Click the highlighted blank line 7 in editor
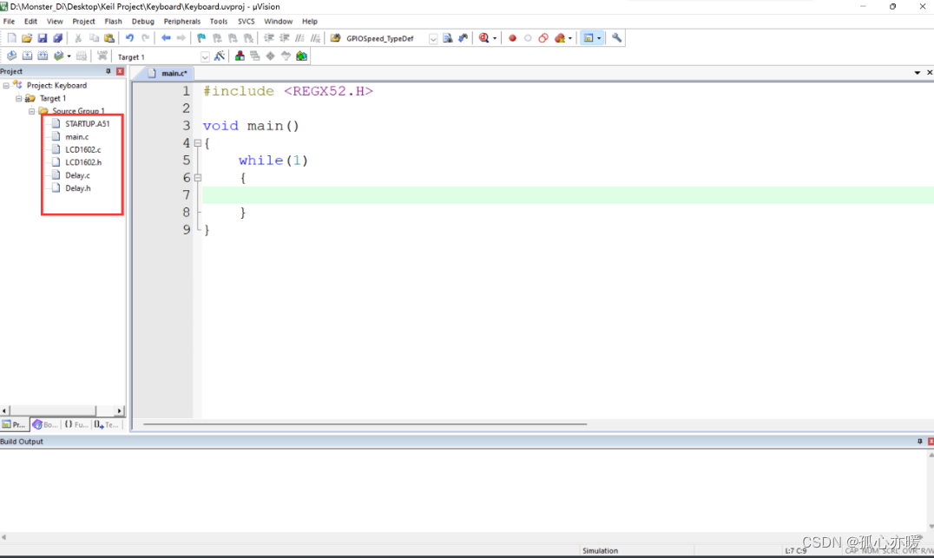Viewport: 934px width, 558px height. click(568, 194)
